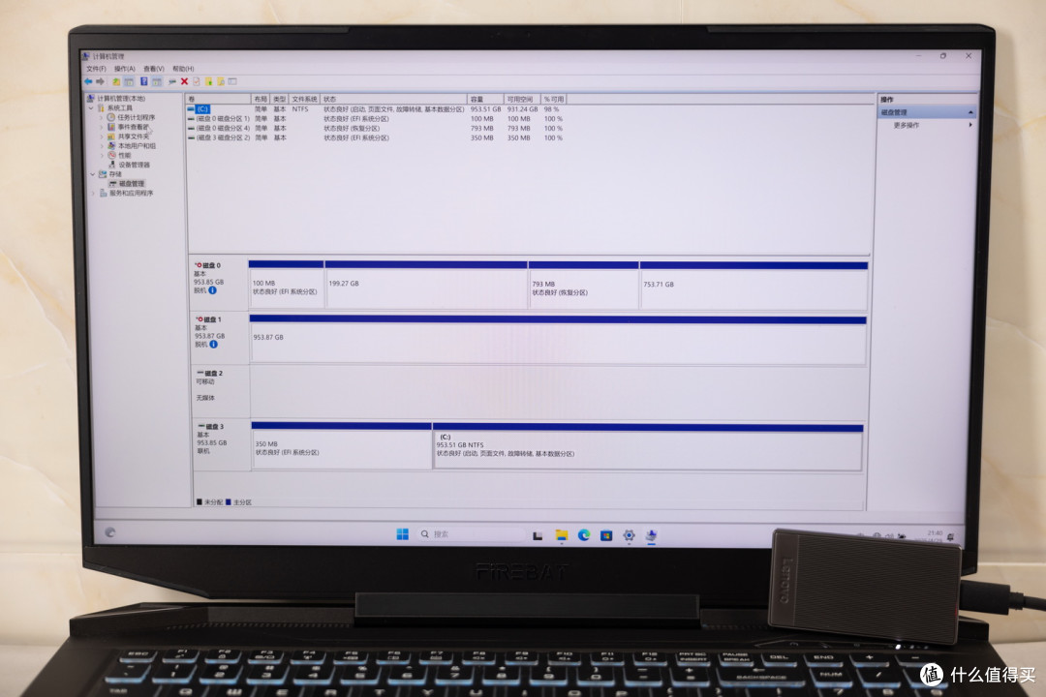Open Microsoft Store from the taskbar
Image resolution: width=1046 pixels, height=697 pixels.
(606, 535)
